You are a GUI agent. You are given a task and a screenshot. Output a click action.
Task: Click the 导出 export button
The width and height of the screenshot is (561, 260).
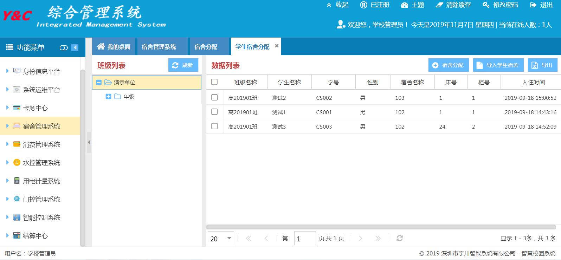pos(543,65)
